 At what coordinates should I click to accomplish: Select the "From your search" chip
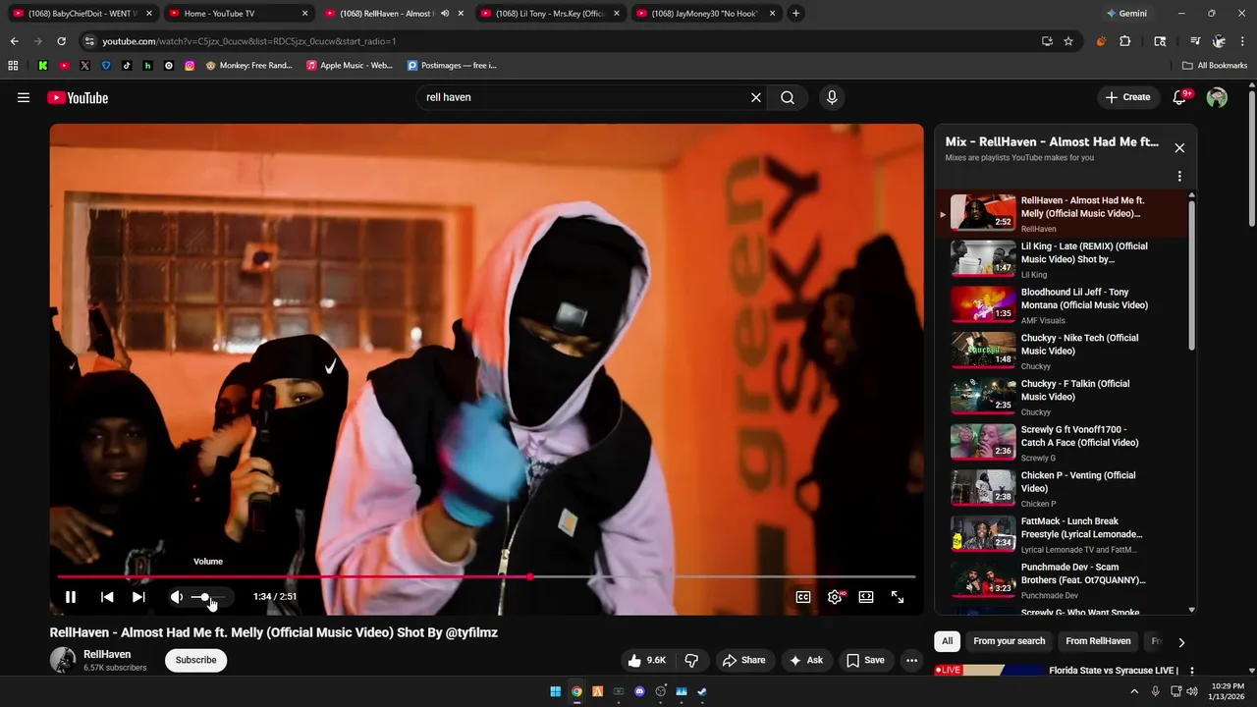coord(1010,641)
